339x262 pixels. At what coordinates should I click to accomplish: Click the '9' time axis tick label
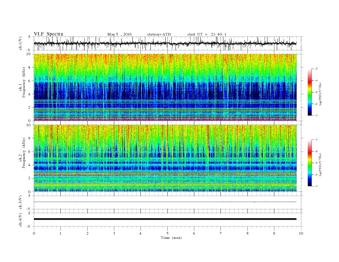(x=274, y=233)
